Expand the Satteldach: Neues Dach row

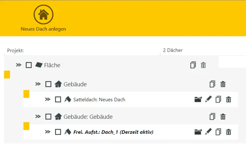pos(48,99)
